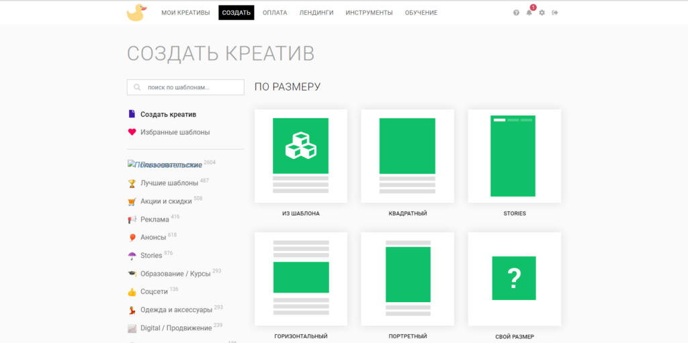The height and width of the screenshot is (343, 688).
Task: Click the template search input field
Action: coord(191,87)
